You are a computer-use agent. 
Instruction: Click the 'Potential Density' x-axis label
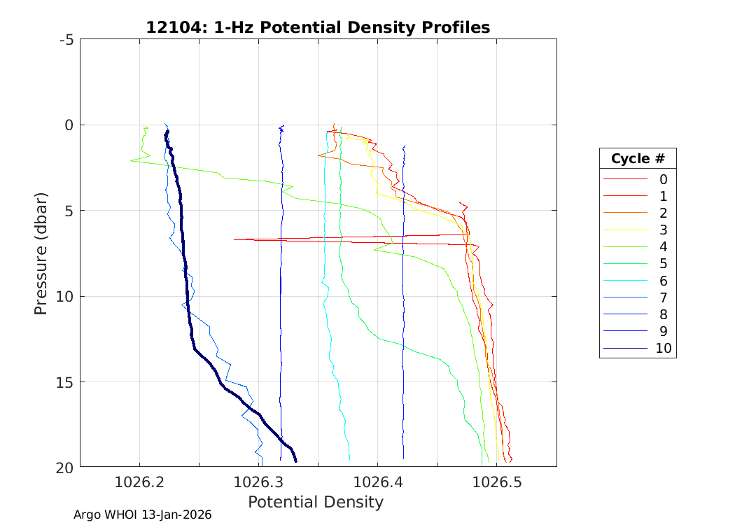(x=316, y=502)
